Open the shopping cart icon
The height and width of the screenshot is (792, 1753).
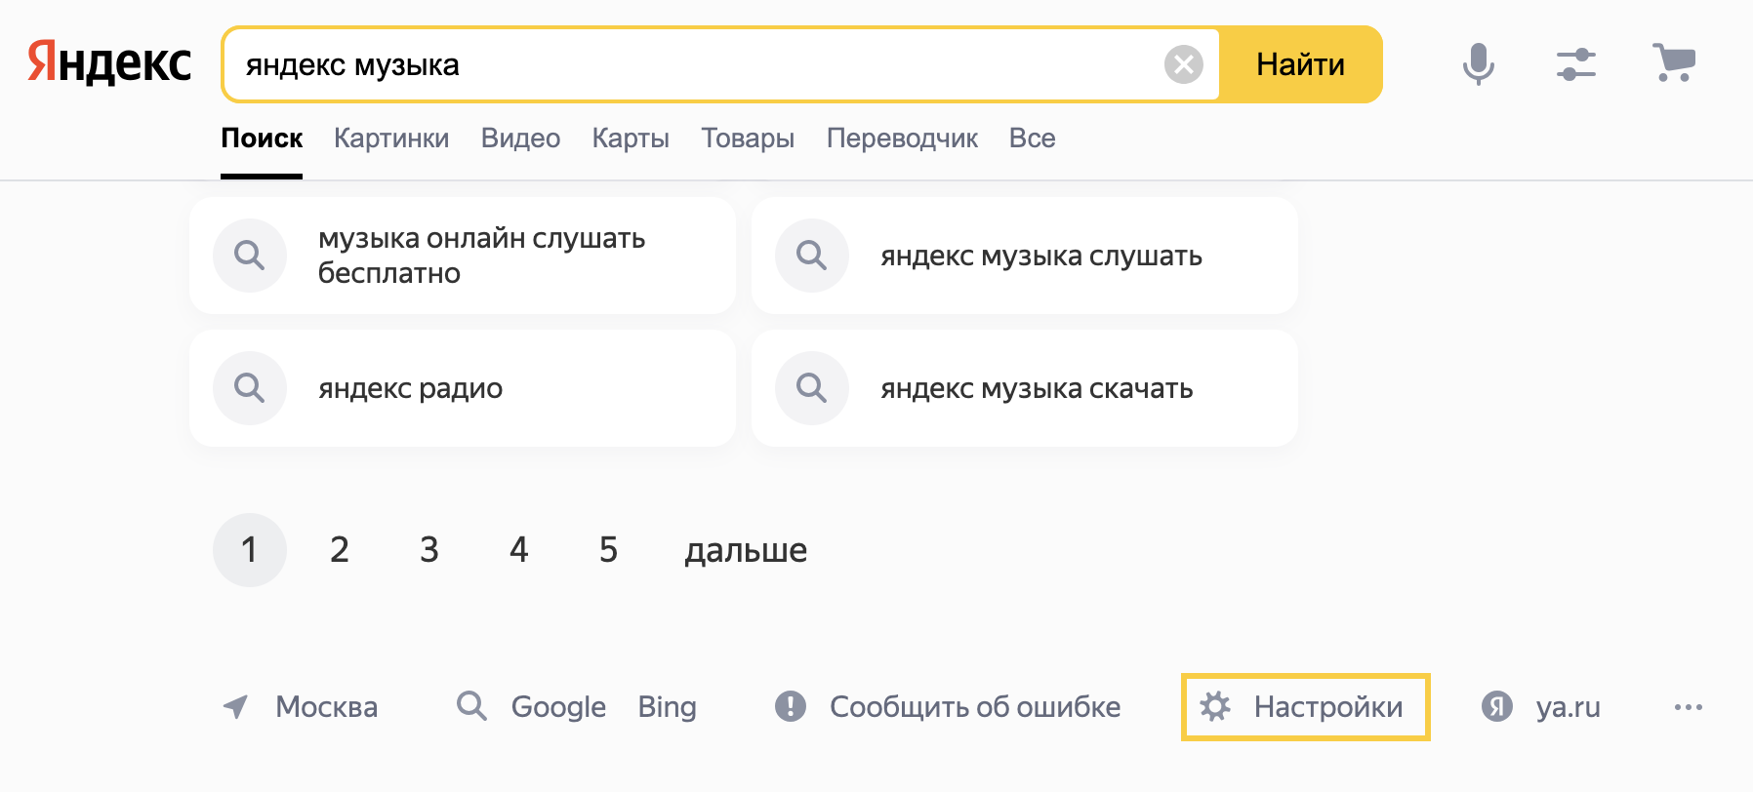[1673, 63]
